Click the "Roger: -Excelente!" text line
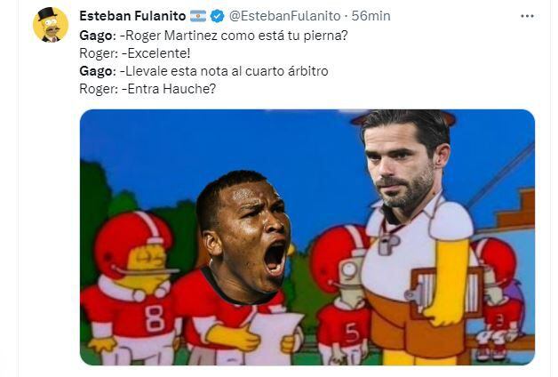 click(x=135, y=53)
